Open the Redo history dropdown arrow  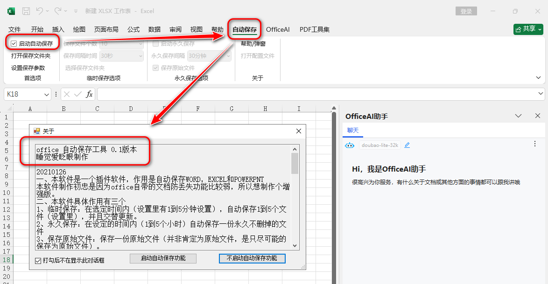(x=66, y=11)
